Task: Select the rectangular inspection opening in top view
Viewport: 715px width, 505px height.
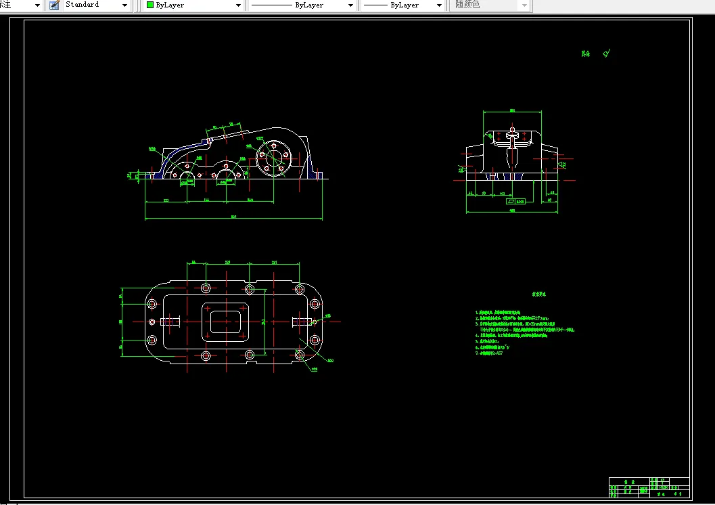Action: click(225, 322)
